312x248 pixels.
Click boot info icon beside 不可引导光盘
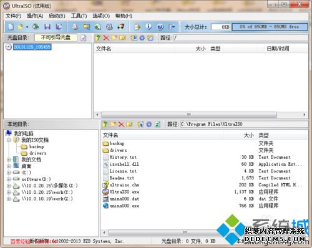click(84, 38)
